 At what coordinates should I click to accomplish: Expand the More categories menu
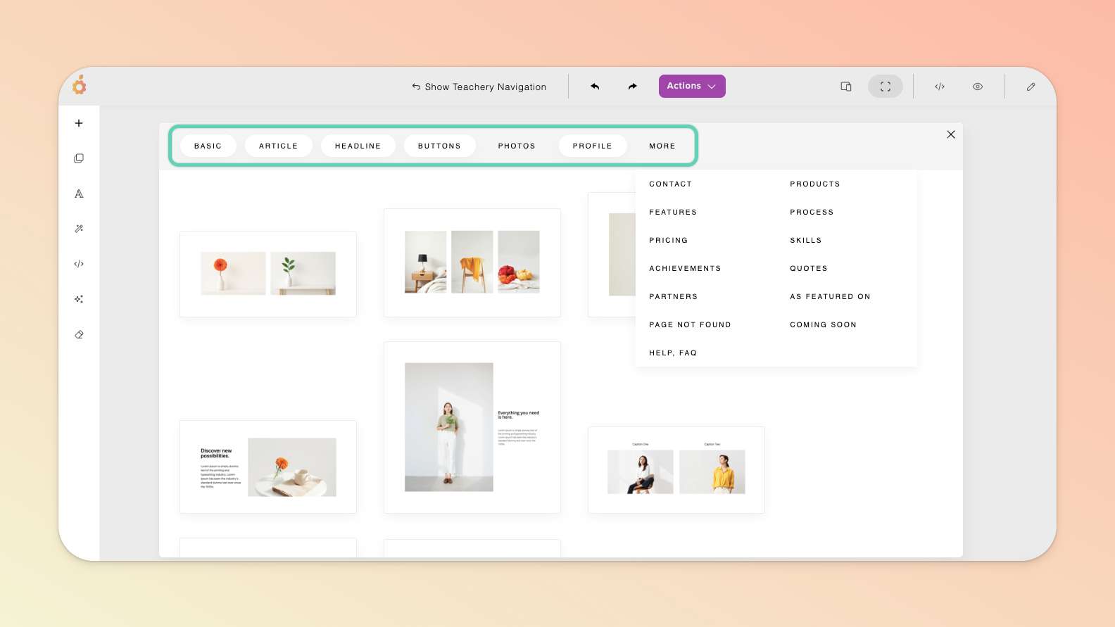[662, 146]
